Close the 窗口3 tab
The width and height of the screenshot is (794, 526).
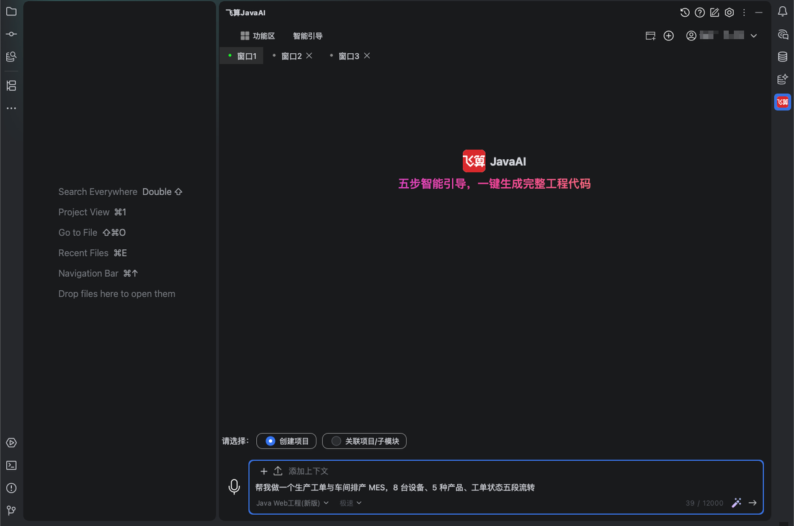[367, 56]
